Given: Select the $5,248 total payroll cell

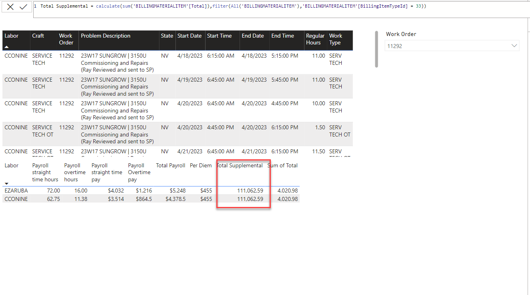Looking at the screenshot, I should pyautogui.click(x=177, y=191).
